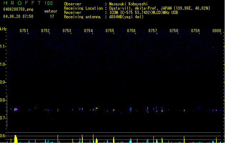Click the 'Receiving Location' label
Viewport: 225px width, 143px height.
(x=83, y=8)
